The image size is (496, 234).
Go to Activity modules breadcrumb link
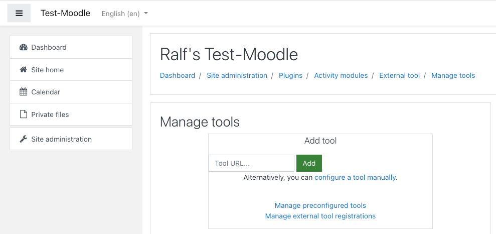pos(341,75)
